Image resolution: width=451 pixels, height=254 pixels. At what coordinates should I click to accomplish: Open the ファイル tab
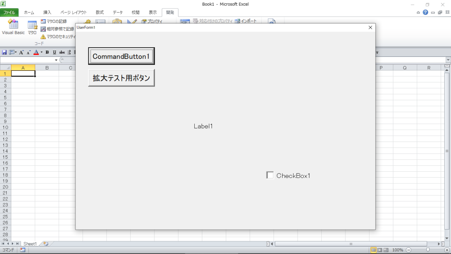(9, 12)
